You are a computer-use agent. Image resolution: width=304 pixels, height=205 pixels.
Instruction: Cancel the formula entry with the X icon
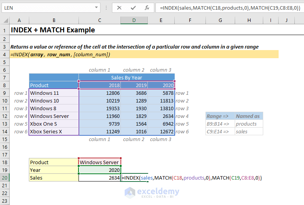coord(119,8)
